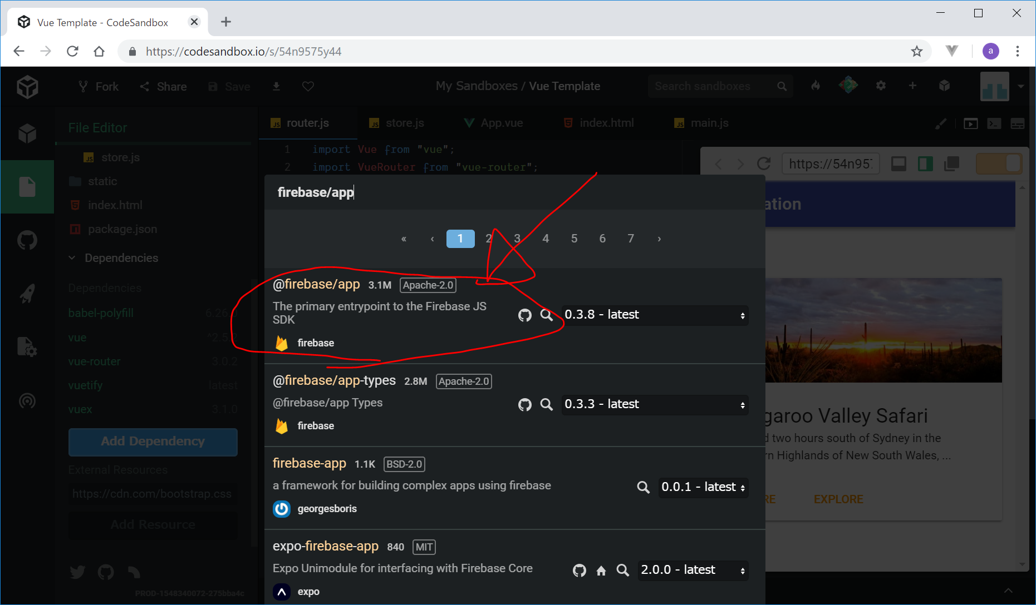
Task: Click the dependency search input field
Action: pyautogui.click(x=512, y=192)
